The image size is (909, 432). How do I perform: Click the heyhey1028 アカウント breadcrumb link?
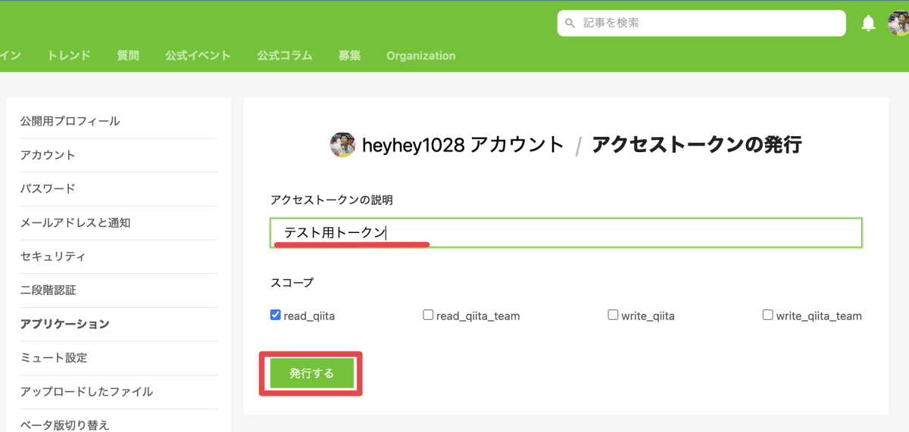pyautogui.click(x=463, y=145)
